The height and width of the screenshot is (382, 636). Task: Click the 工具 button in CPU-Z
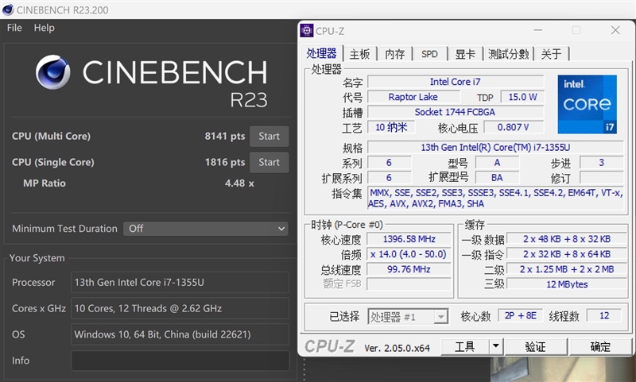tap(465, 347)
